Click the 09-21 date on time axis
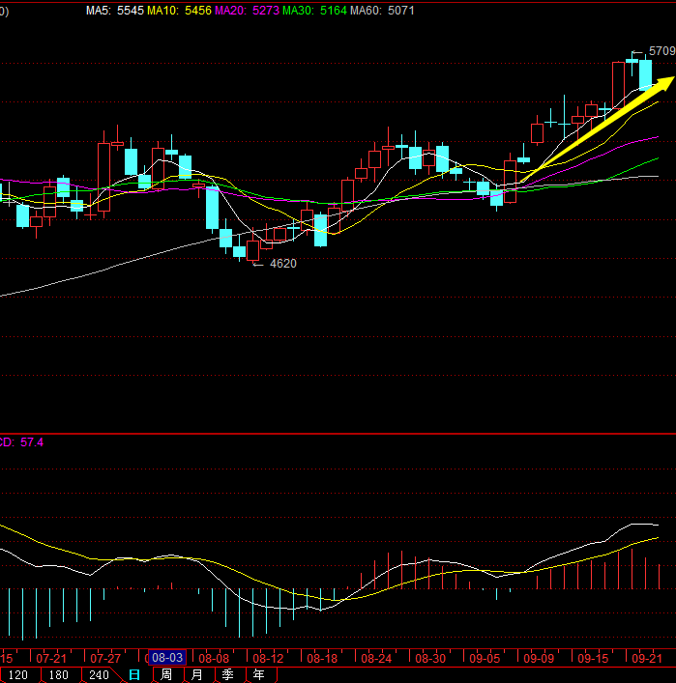 pyautogui.click(x=647, y=657)
